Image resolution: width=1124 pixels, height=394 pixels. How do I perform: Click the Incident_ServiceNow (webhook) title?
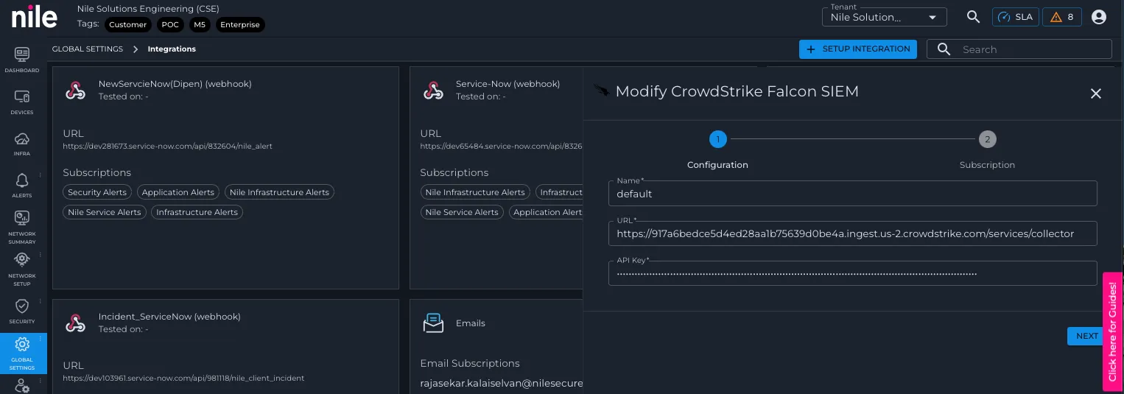pyautogui.click(x=169, y=317)
